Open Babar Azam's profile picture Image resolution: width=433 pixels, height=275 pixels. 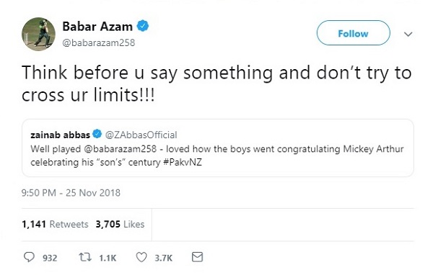pos(38,34)
